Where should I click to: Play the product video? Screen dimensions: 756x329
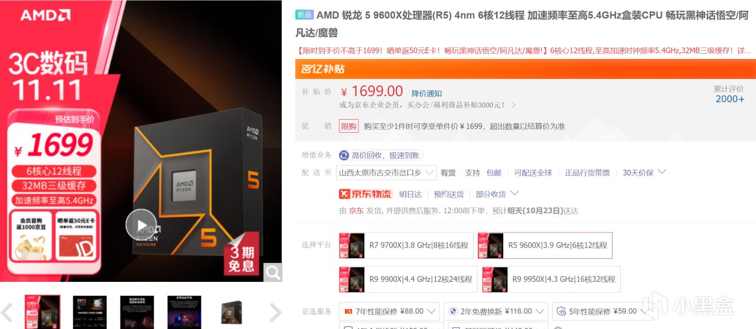coord(141,225)
